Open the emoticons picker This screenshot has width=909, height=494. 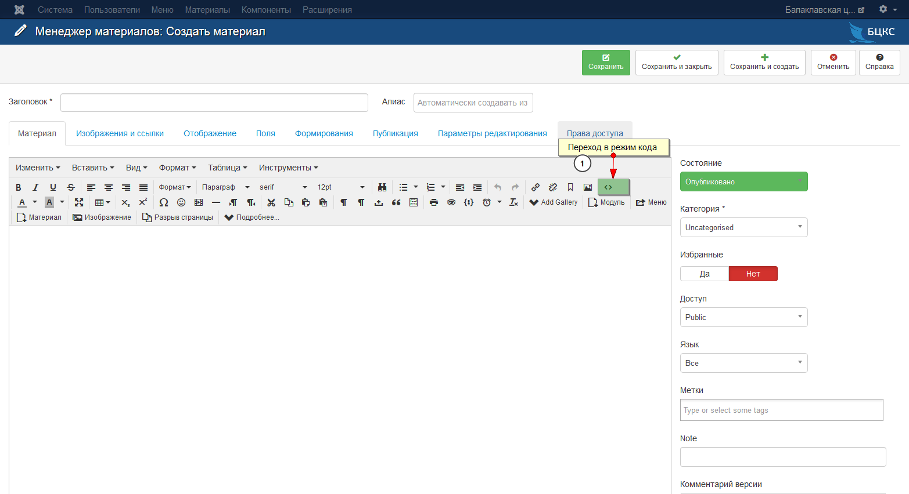click(181, 202)
